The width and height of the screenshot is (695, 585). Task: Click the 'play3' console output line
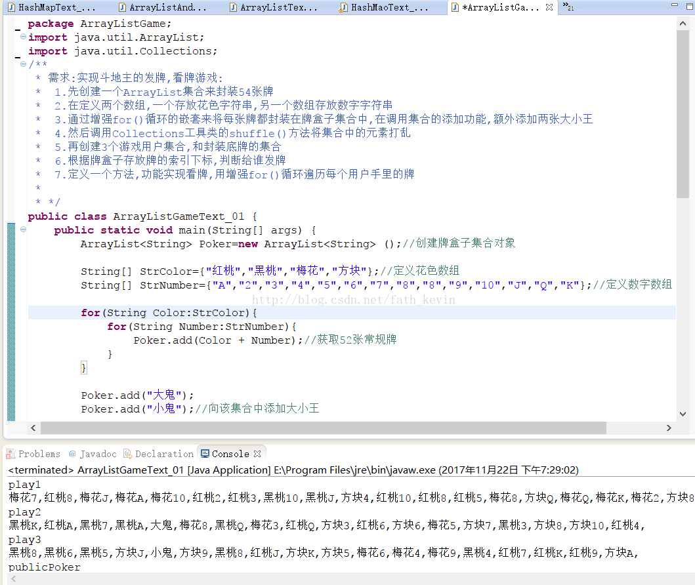pyautogui.click(x=24, y=540)
